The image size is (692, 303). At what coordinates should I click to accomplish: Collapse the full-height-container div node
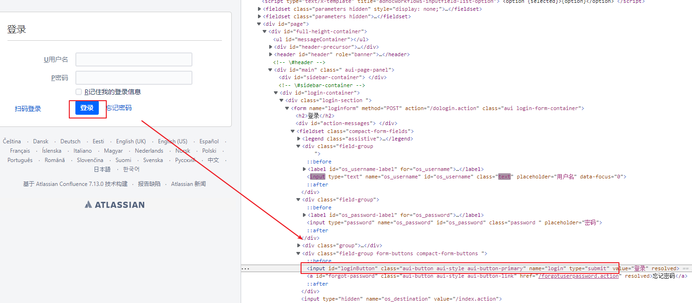pyautogui.click(x=265, y=31)
